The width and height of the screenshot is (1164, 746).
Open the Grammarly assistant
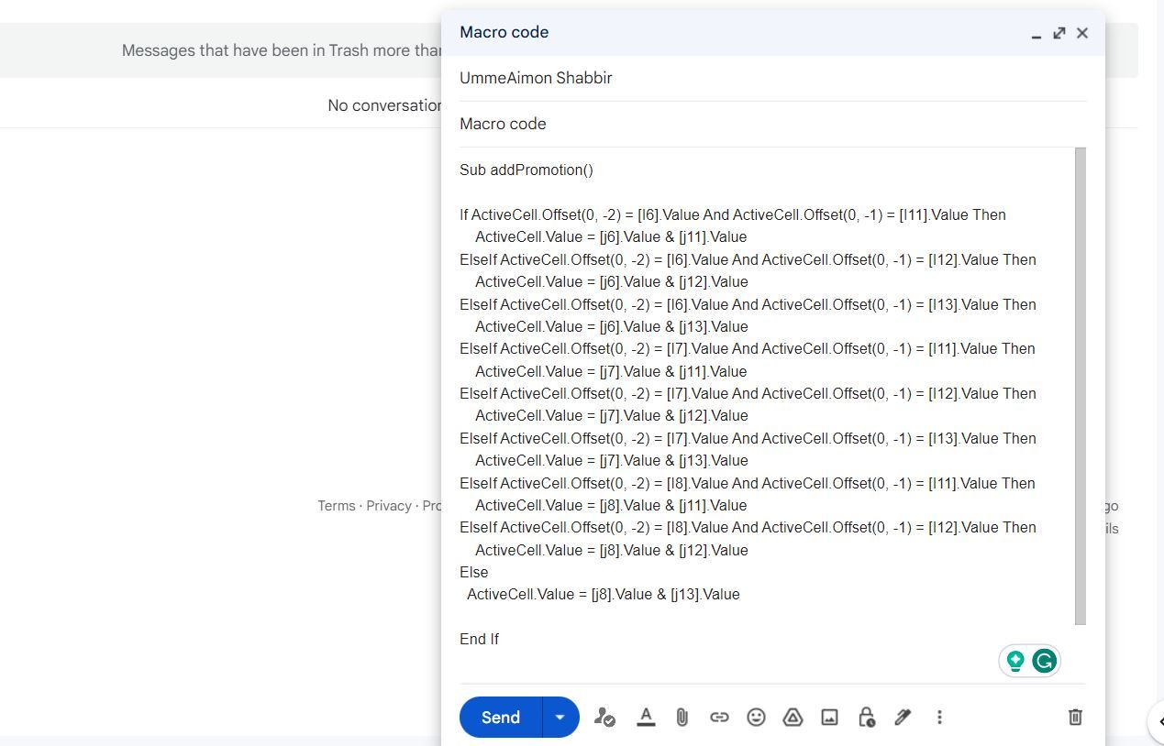coord(1044,660)
